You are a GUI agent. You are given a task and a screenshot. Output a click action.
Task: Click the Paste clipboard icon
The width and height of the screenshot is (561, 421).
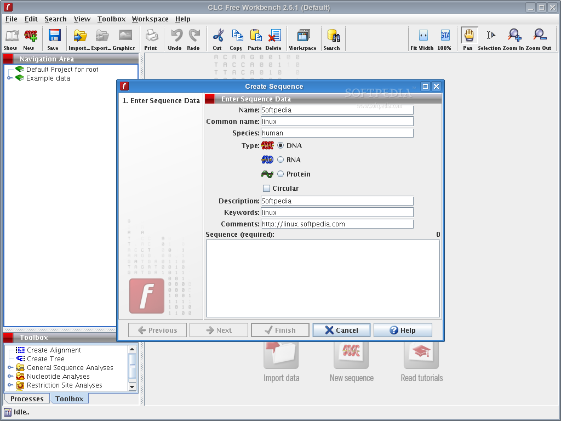(x=255, y=36)
